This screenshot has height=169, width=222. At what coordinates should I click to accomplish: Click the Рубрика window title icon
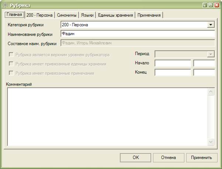click(5, 6)
